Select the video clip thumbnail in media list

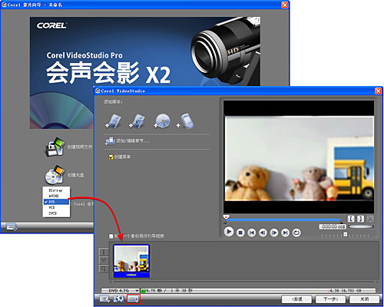(131, 261)
